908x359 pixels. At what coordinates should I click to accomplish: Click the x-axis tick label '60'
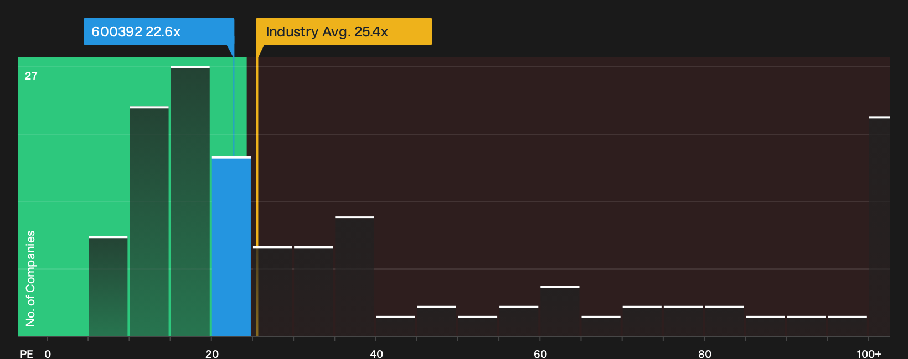(540, 354)
